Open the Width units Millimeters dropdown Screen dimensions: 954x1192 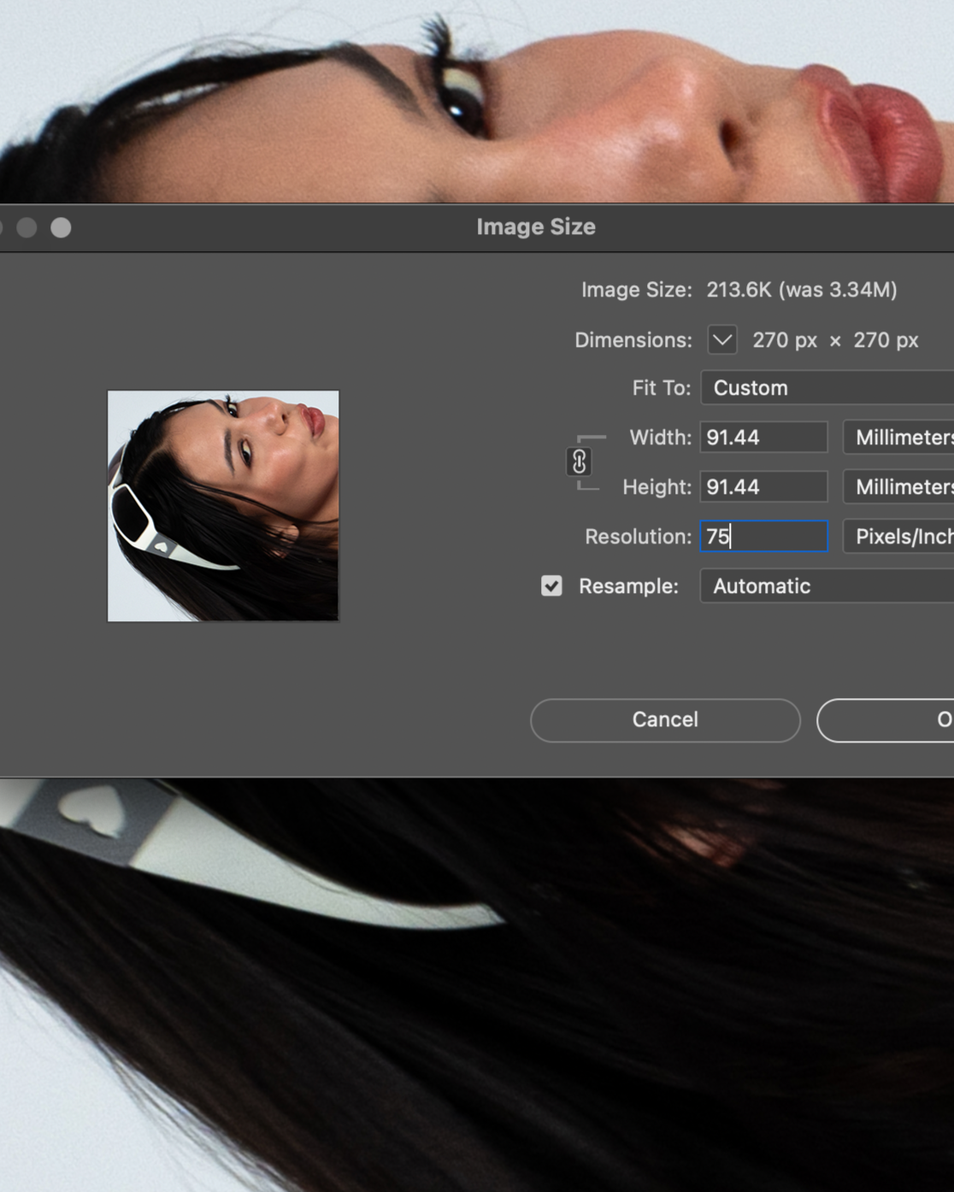point(898,437)
